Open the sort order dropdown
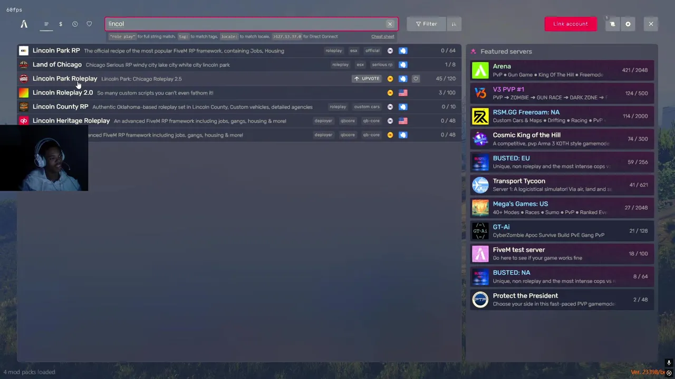The width and height of the screenshot is (675, 379). [454, 24]
